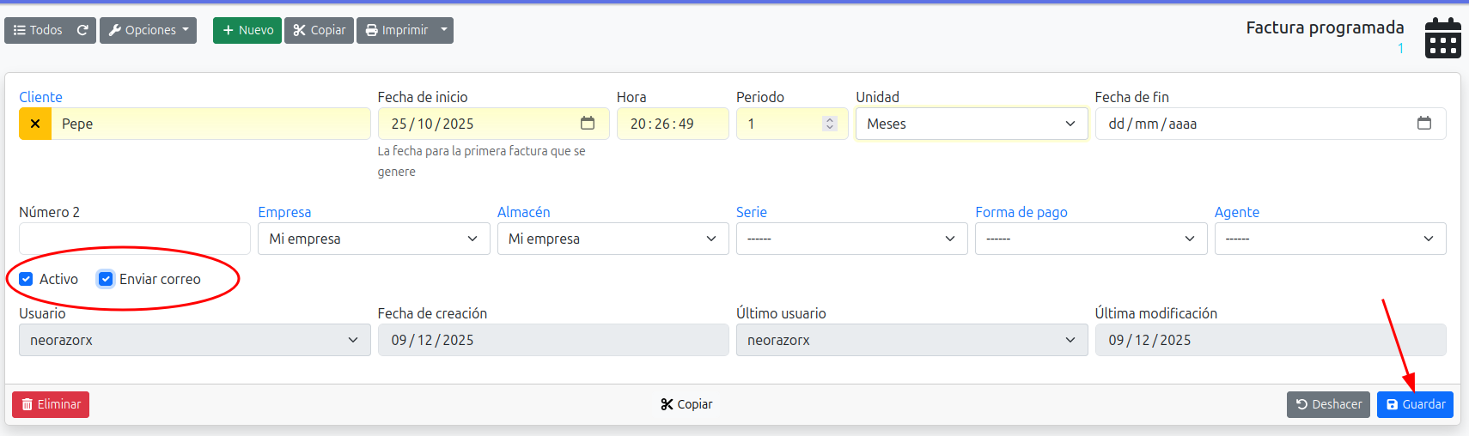
Task: Adjust the Periodo spinner arrows
Action: (829, 124)
